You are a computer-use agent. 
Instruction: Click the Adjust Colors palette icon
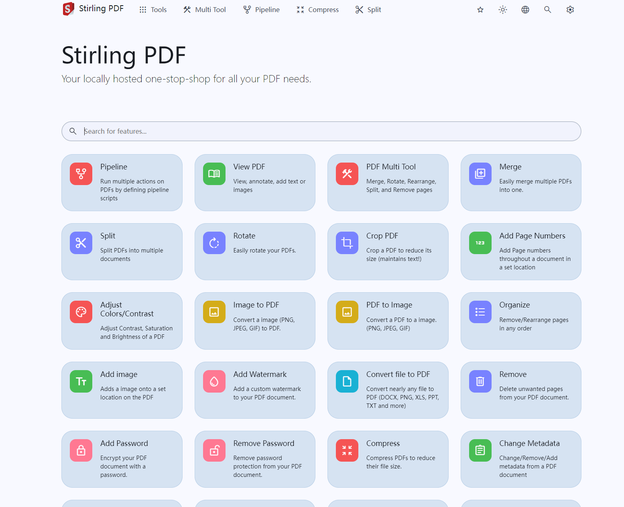tap(81, 312)
